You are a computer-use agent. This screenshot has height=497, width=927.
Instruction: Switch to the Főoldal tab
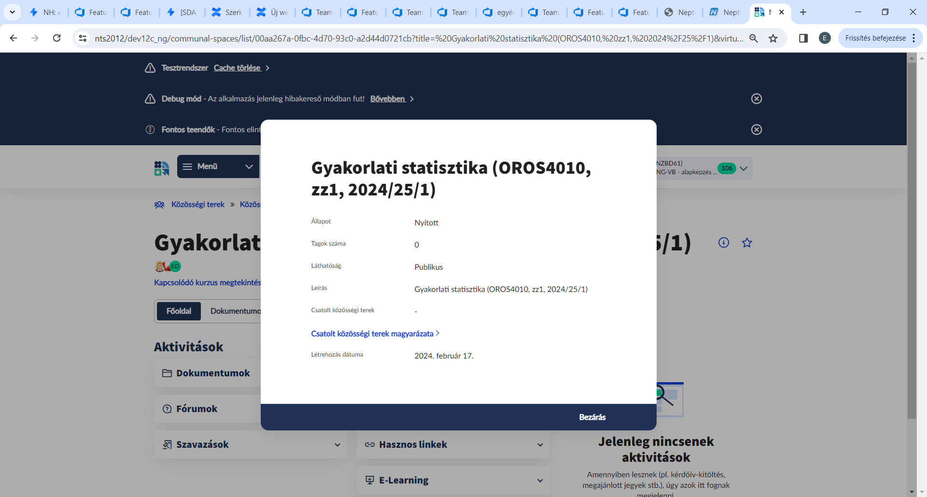click(x=179, y=311)
